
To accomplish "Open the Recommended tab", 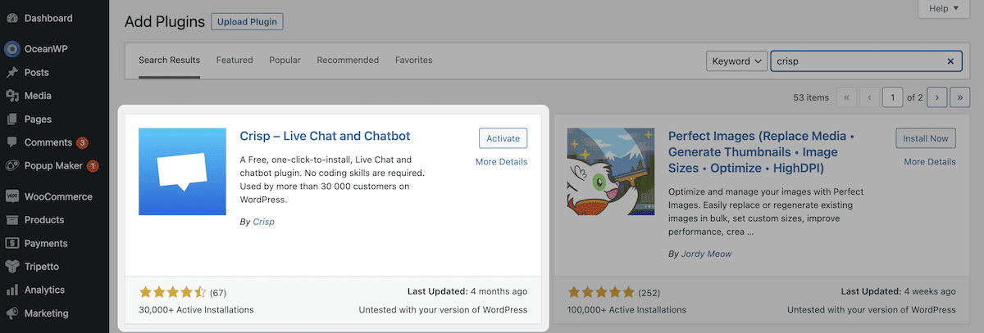I will 348,61.
